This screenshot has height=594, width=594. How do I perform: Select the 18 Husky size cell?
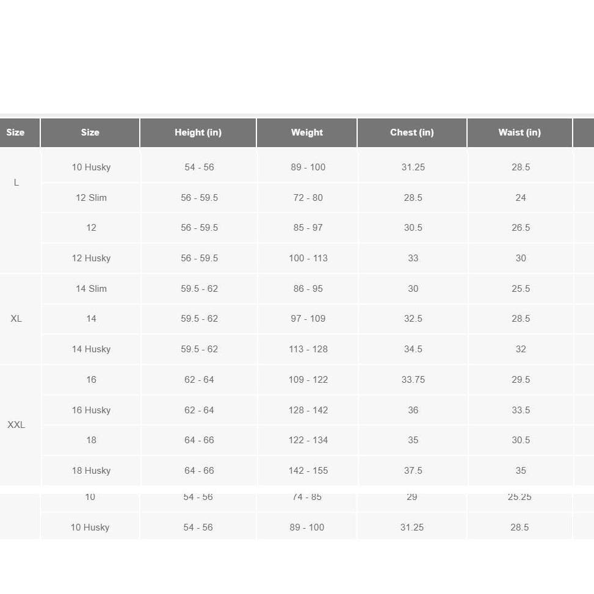click(91, 471)
